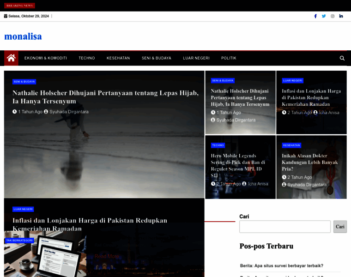Select the Ekonomi & Komoditi menu item

(46, 58)
